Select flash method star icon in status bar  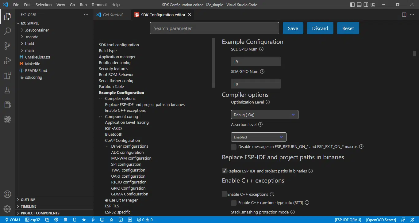click(84, 220)
